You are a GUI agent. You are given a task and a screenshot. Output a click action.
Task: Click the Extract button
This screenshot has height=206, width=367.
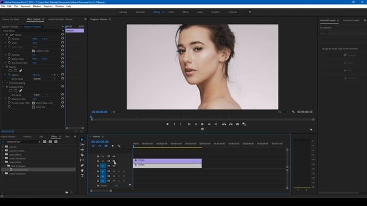[231, 124]
